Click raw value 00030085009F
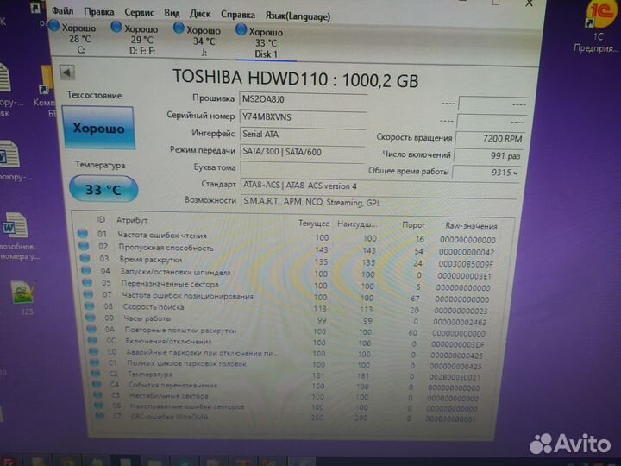Viewport: 621px width, 466px height. pos(466,264)
